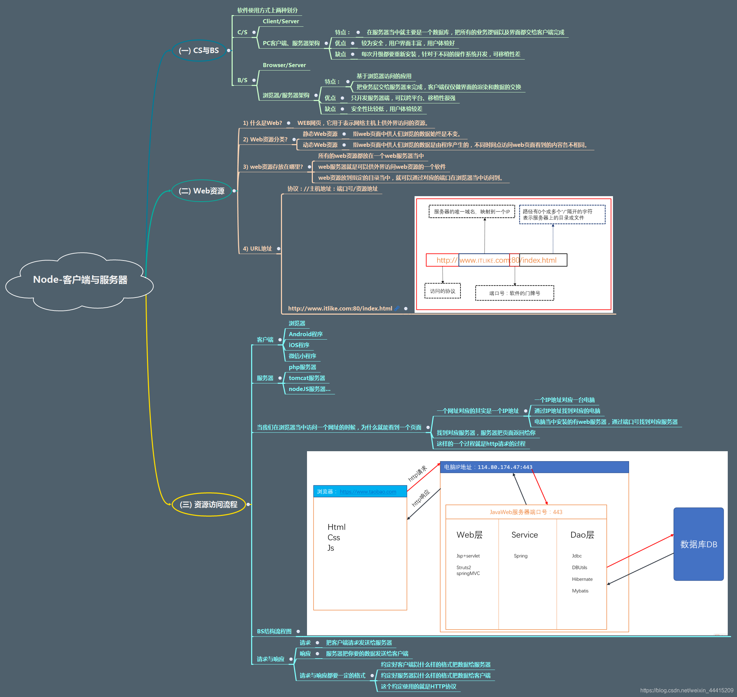
Task: Select the 通过IP地址找到对应的电脑 node
Action: coord(567,411)
